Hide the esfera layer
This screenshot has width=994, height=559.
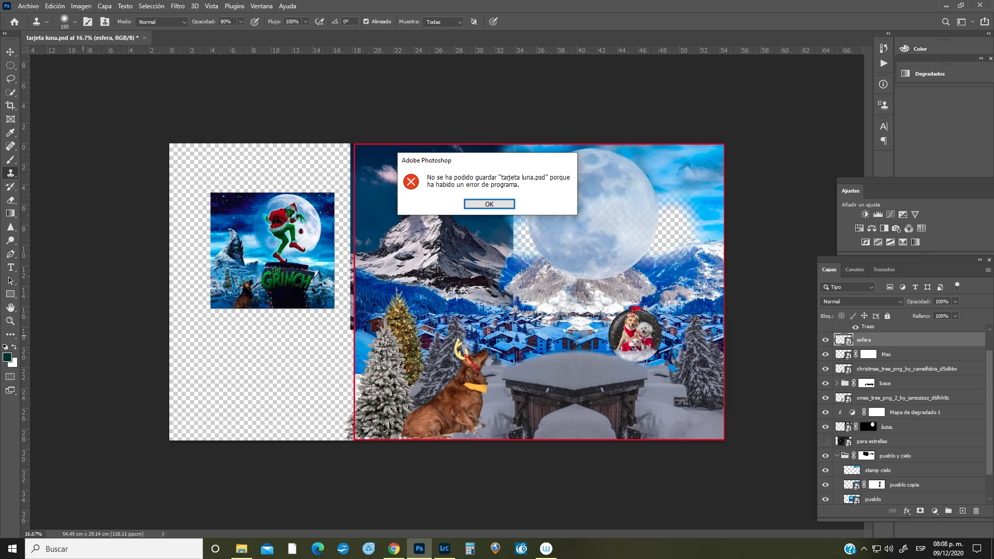[825, 340]
